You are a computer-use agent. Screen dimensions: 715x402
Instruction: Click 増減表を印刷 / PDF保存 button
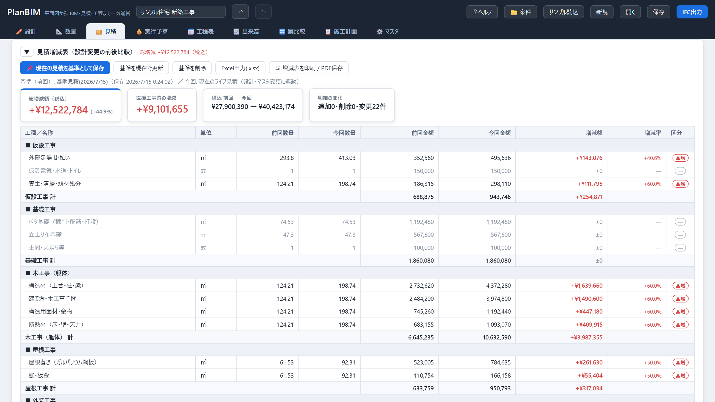309,68
